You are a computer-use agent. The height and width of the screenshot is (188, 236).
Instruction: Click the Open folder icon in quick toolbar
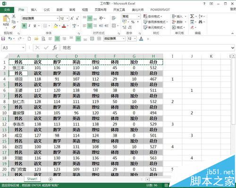[x=36, y=39]
